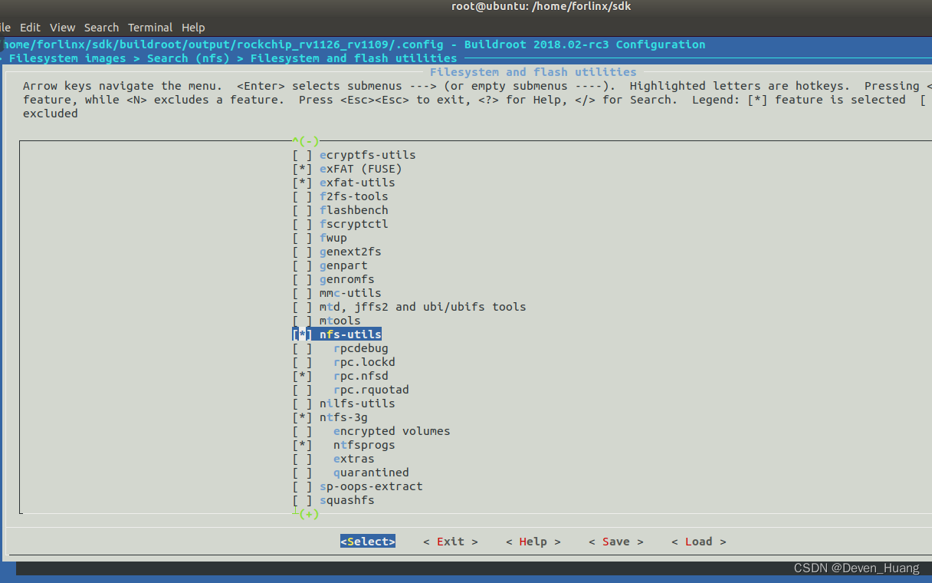Viewport: 932px width, 583px height.
Task: Click the Search (nfs) breadcrumb
Action: click(189, 58)
